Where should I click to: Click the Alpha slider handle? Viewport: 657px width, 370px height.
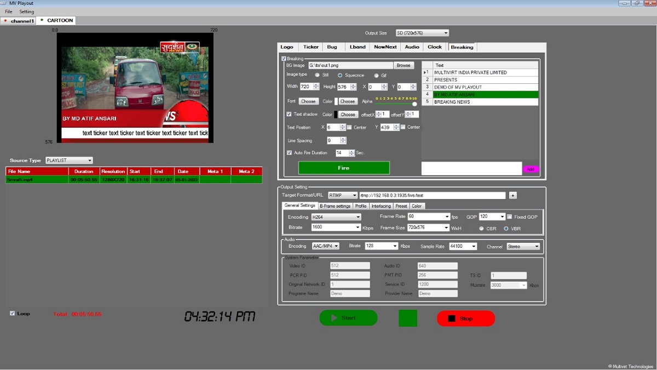pyautogui.click(x=414, y=104)
